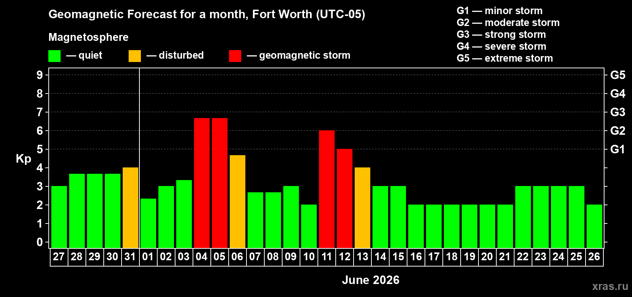Click date label 16 on the axis
632x297 pixels.
416,257
